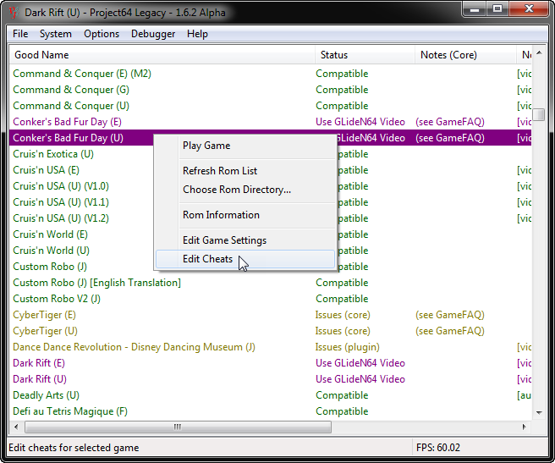
Task: Select Edit Game Settings menu entry
Action: click(x=245, y=240)
